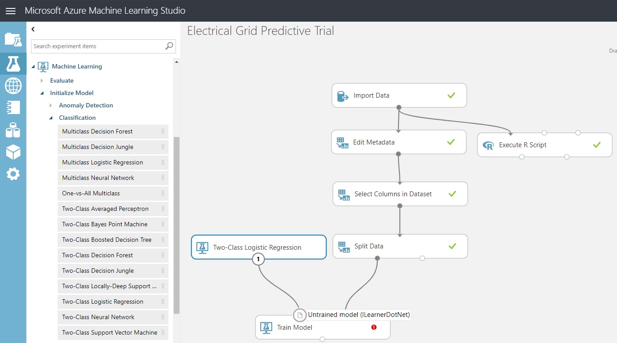
Task: Open the hamburger navigation menu
Action: (10, 11)
